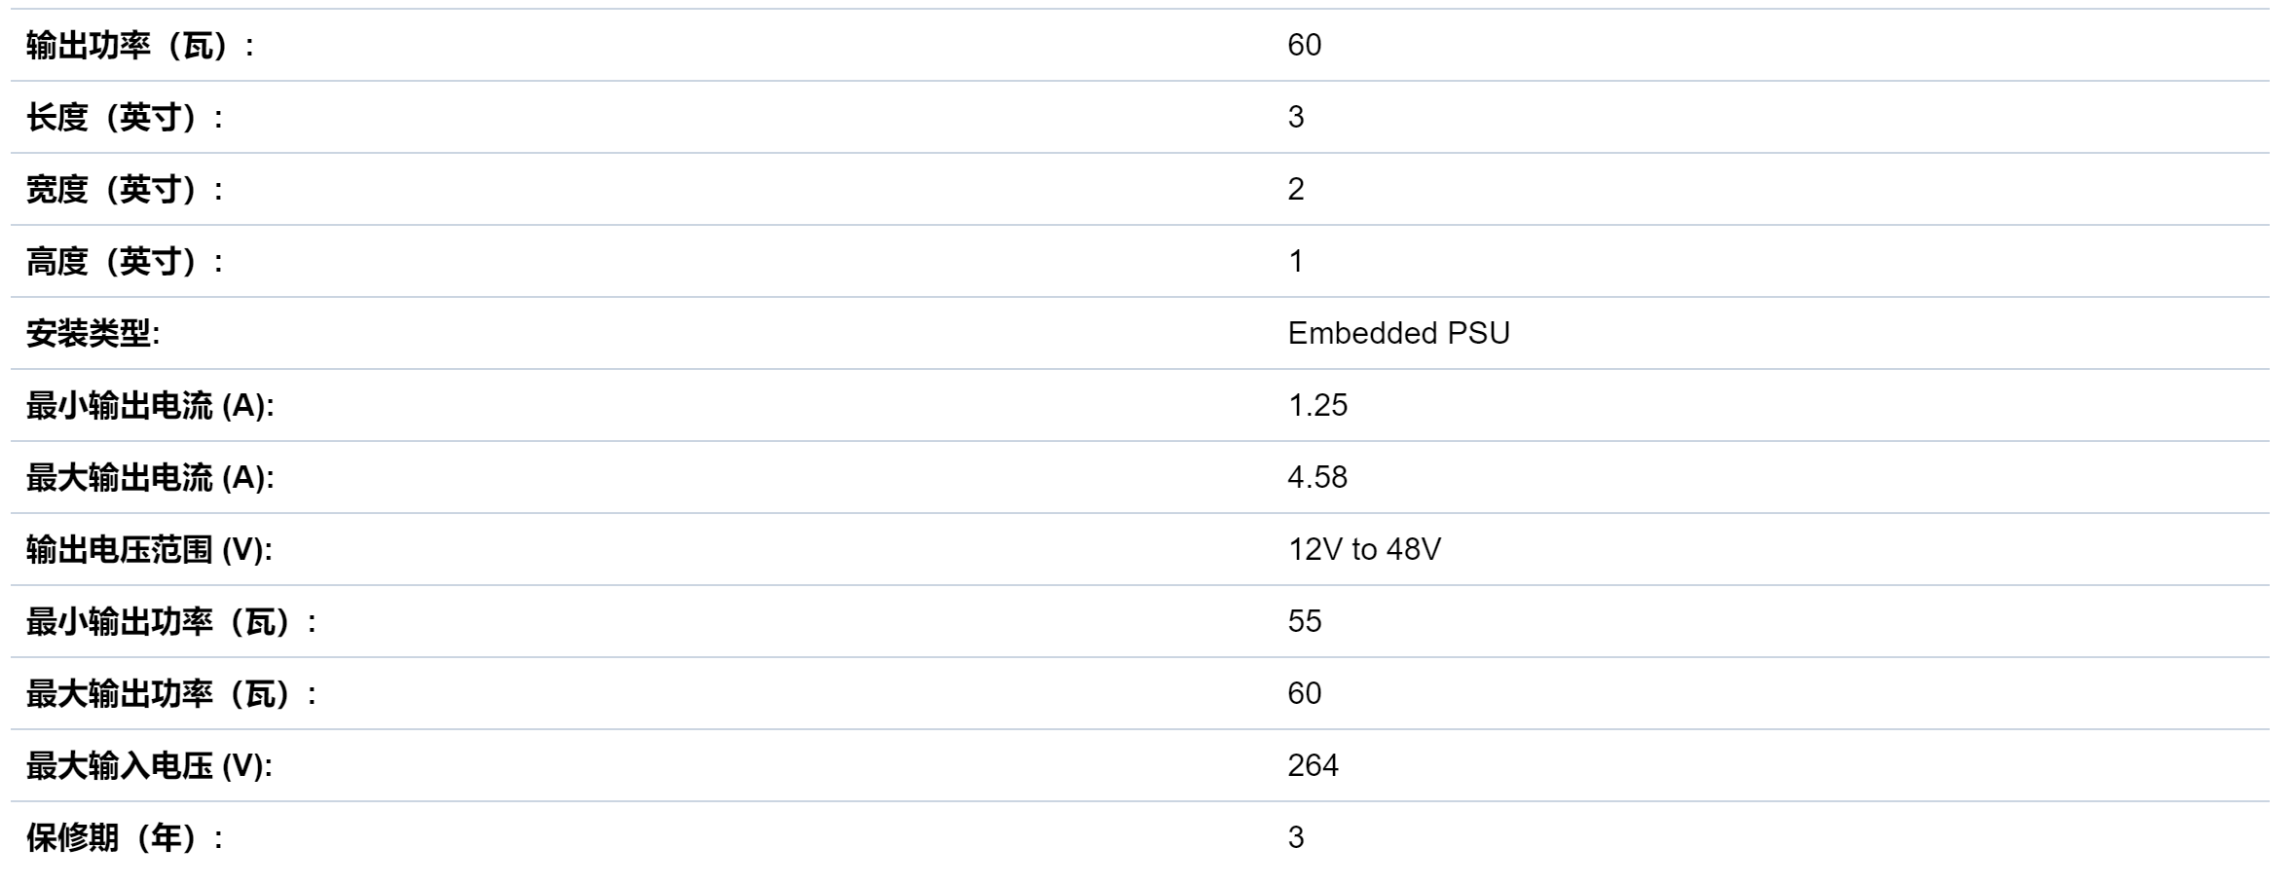Select the Embedded PSU value text
This screenshot has width=2295, height=885.
pyautogui.click(x=1398, y=333)
